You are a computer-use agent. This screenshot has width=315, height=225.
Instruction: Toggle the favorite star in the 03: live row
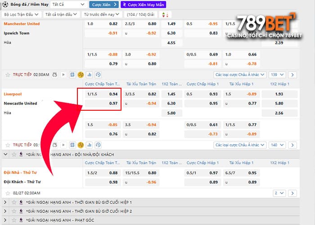(8, 145)
